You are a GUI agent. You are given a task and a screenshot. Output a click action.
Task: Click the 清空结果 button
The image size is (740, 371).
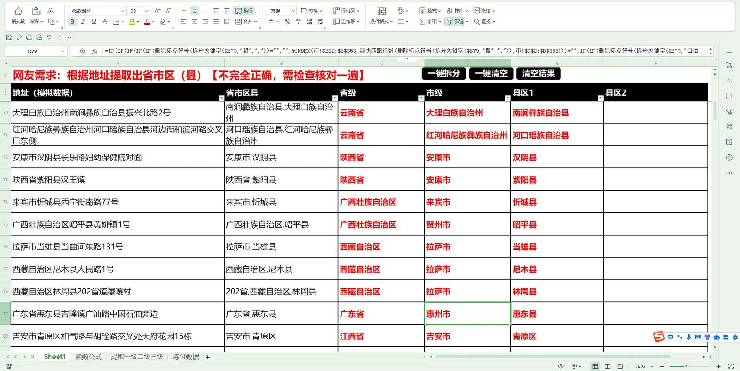(539, 73)
